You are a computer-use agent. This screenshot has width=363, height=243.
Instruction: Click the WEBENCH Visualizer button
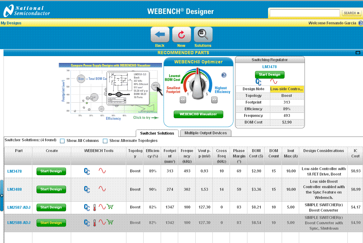coord(198,114)
